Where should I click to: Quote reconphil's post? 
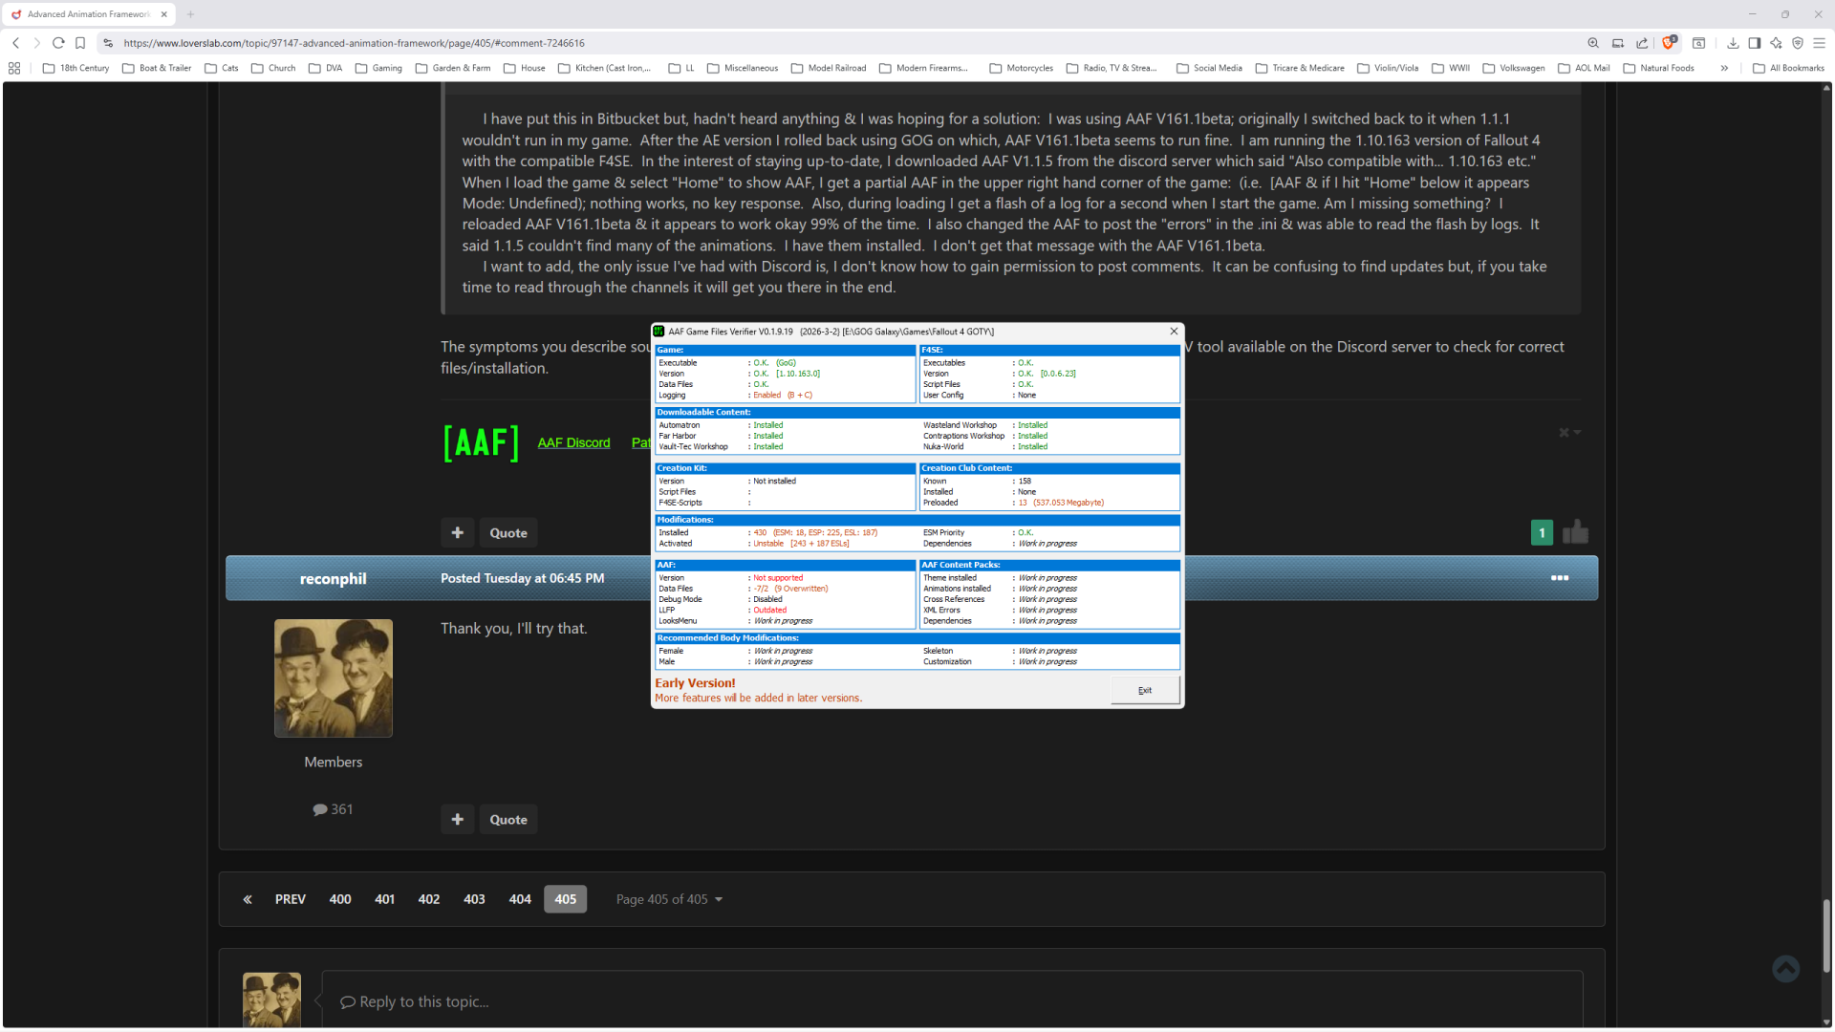pos(508,820)
